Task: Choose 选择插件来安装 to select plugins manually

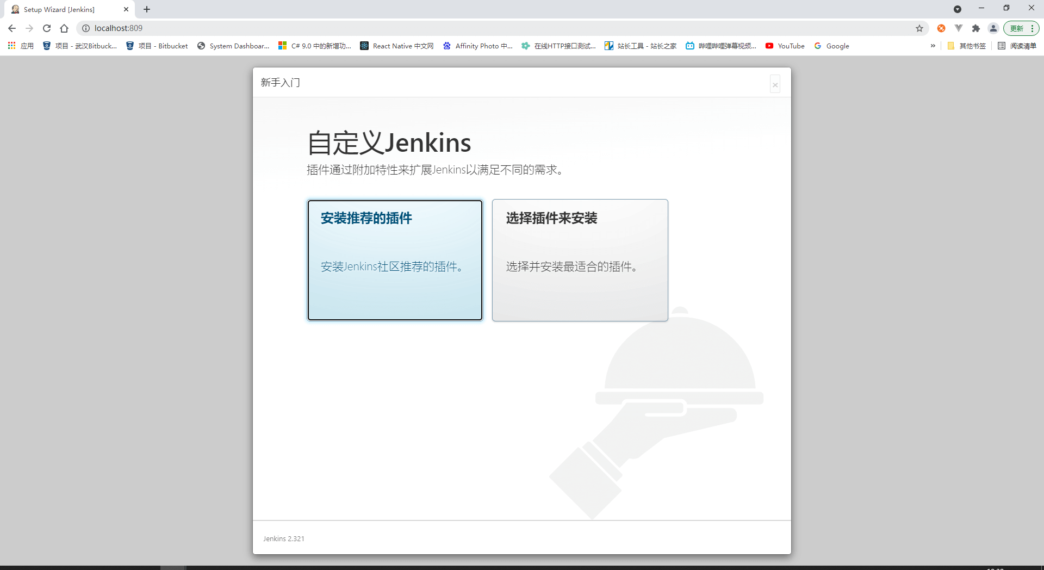Action: click(x=580, y=260)
